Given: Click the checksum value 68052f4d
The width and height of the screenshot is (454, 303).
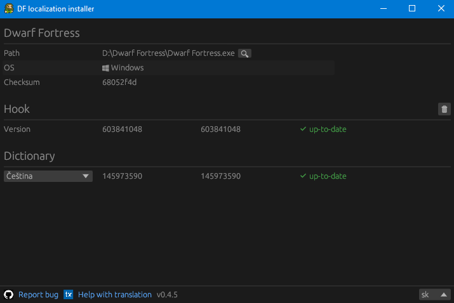Looking at the screenshot, I should [119, 82].
